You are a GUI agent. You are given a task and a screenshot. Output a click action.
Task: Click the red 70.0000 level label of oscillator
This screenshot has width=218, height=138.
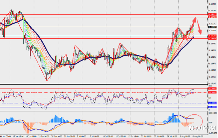click(x=212, y=92)
